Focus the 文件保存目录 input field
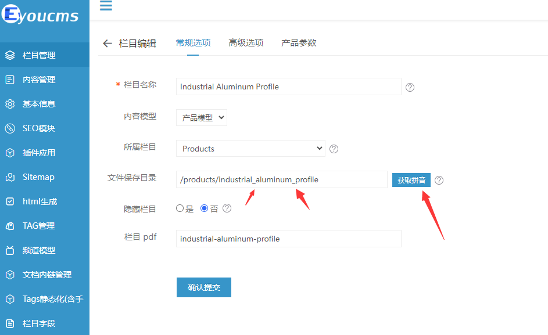The width and height of the screenshot is (548, 335). pos(282,179)
